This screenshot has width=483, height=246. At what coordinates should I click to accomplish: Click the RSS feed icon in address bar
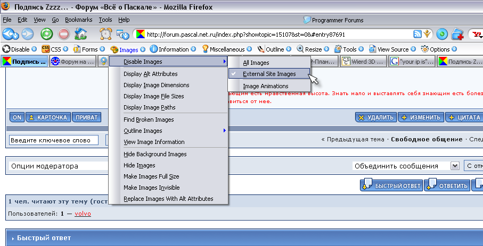pyautogui.click(x=417, y=34)
